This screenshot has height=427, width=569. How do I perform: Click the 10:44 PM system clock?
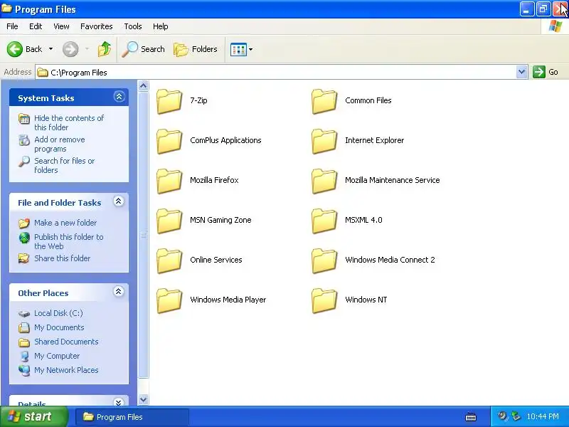click(543, 416)
